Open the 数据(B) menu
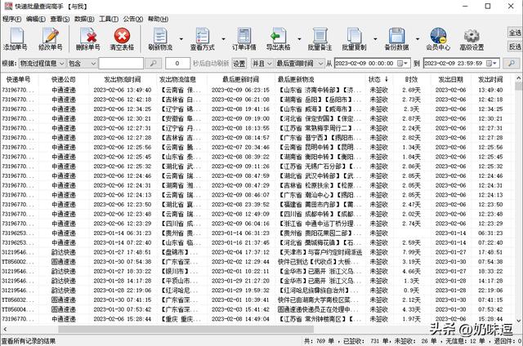Image resolution: width=523 pixels, height=346 pixels. (84, 19)
